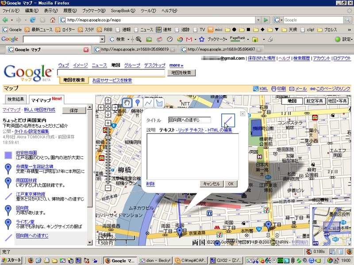The height and width of the screenshot is (265, 354).
Task: Select the draw line tool
Action: (x=148, y=103)
